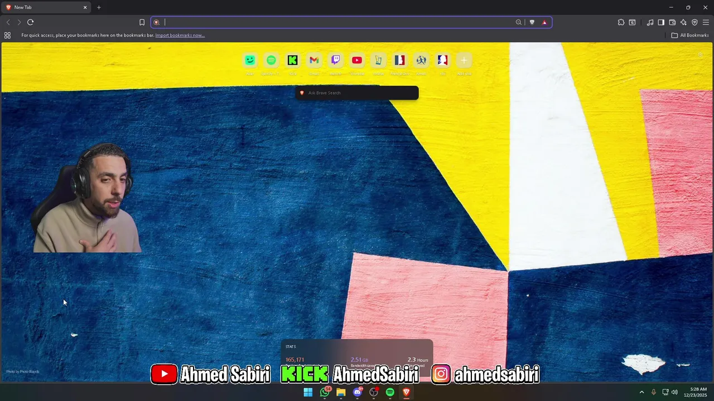Add a new top site tile
The height and width of the screenshot is (401, 714).
click(464, 60)
